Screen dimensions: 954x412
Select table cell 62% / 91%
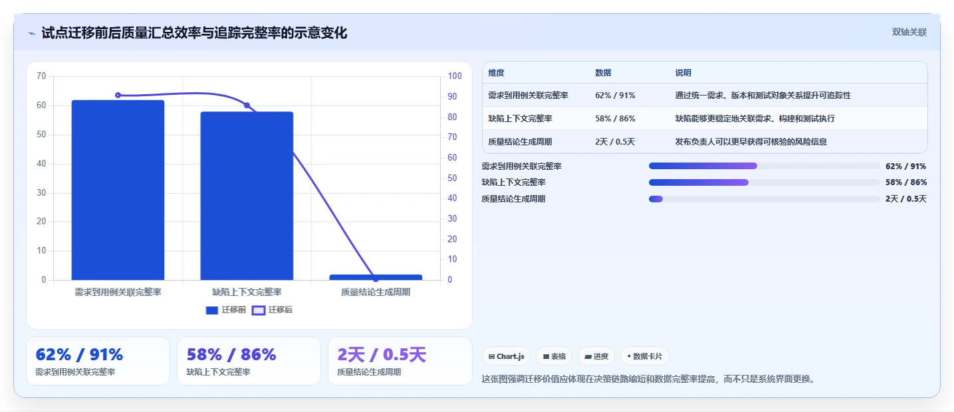tap(615, 96)
